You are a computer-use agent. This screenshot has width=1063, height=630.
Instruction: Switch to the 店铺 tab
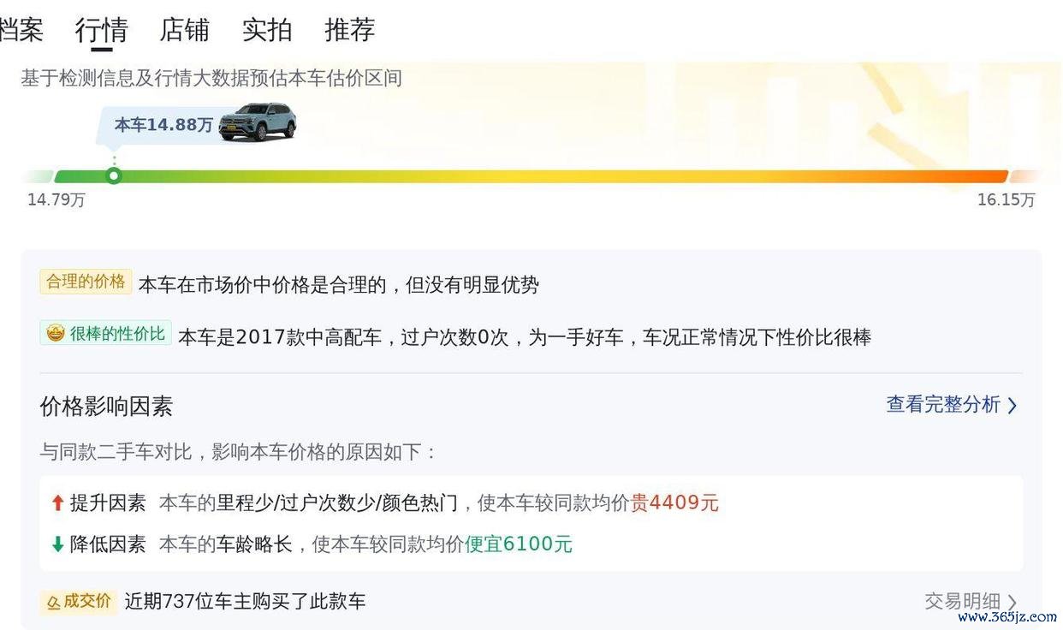coord(184,30)
